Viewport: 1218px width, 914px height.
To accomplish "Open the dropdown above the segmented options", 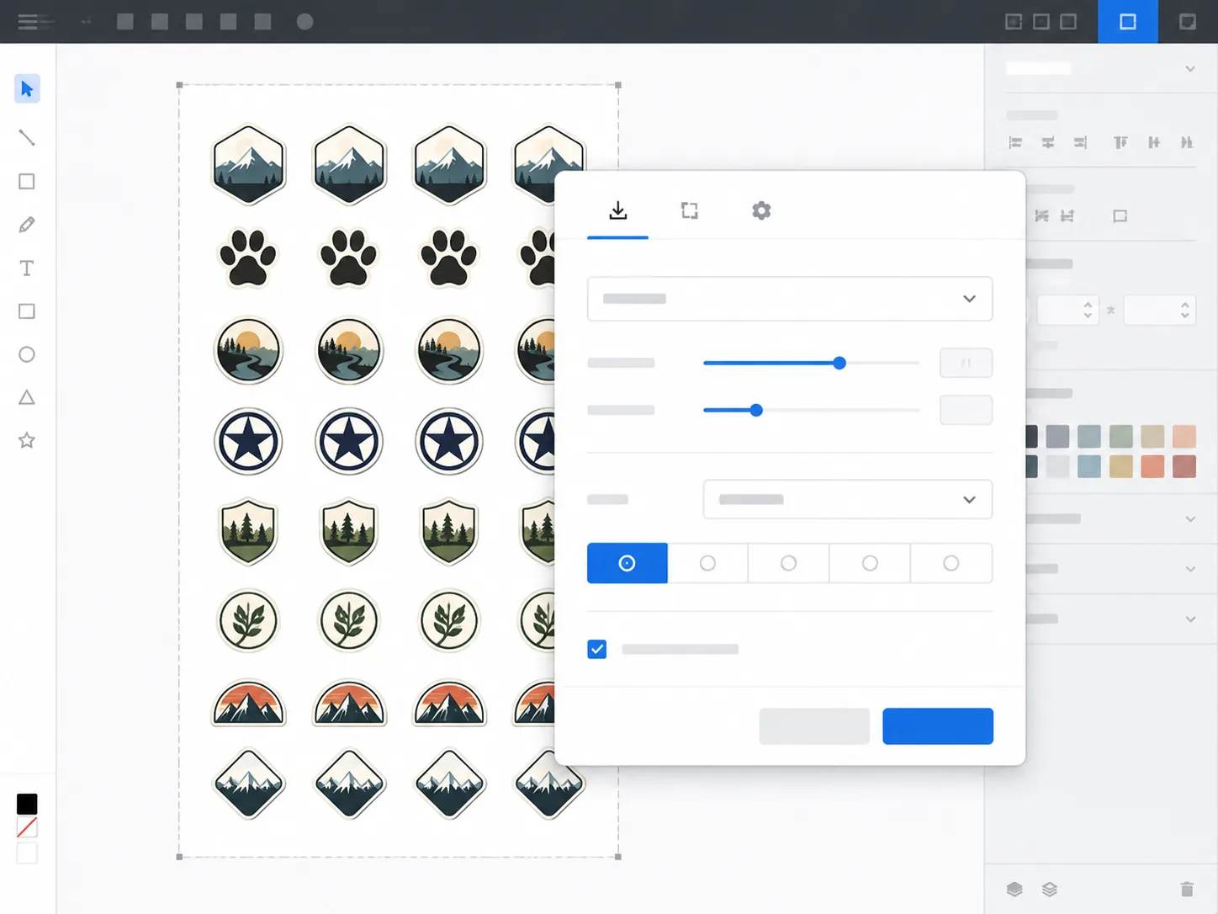I will tap(848, 499).
